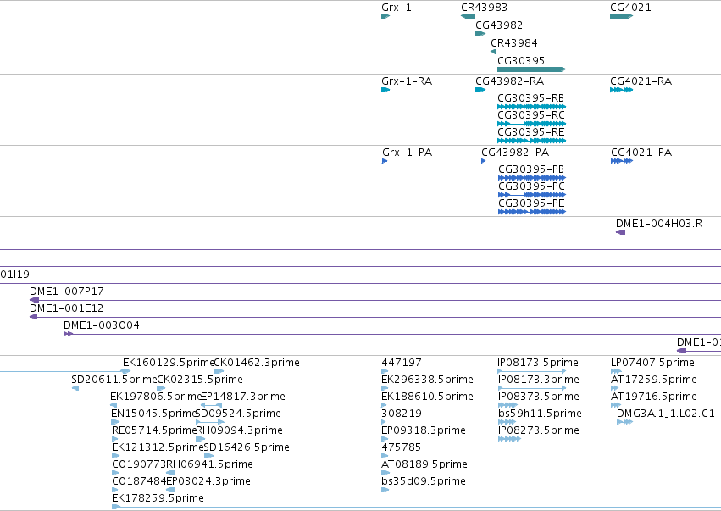Select SD09524.5prime EST
The image size is (721, 511).
click(x=210, y=422)
